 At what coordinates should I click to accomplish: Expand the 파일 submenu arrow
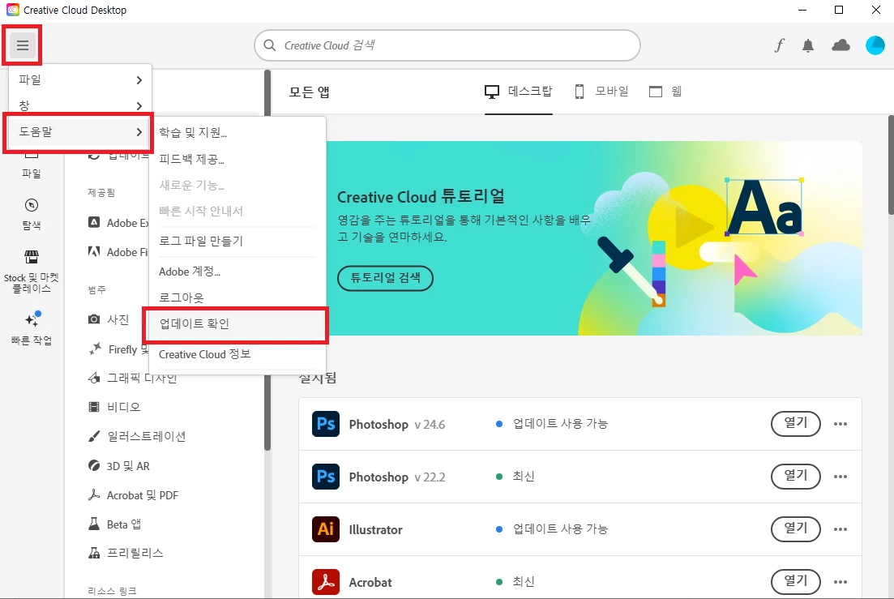pos(139,80)
